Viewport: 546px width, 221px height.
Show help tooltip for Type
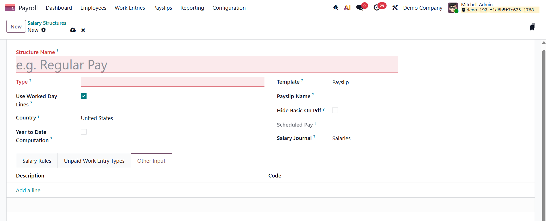click(x=30, y=80)
